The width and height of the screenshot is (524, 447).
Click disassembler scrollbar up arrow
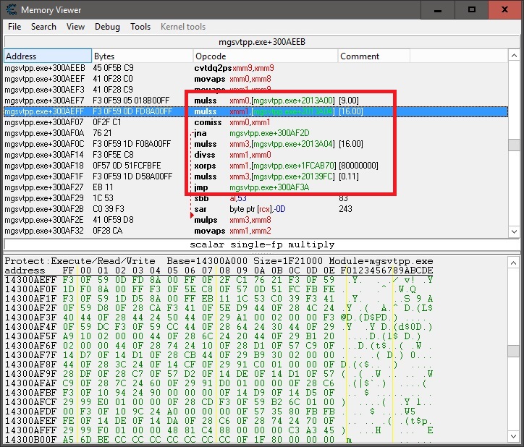point(514,56)
